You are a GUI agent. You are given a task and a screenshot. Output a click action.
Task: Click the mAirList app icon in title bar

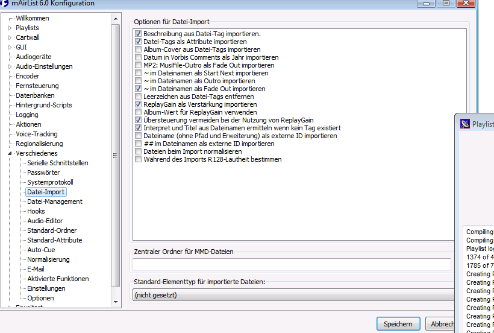[5, 3]
